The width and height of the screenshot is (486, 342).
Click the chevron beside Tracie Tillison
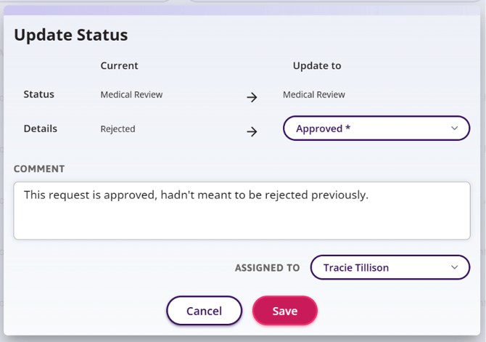point(455,267)
